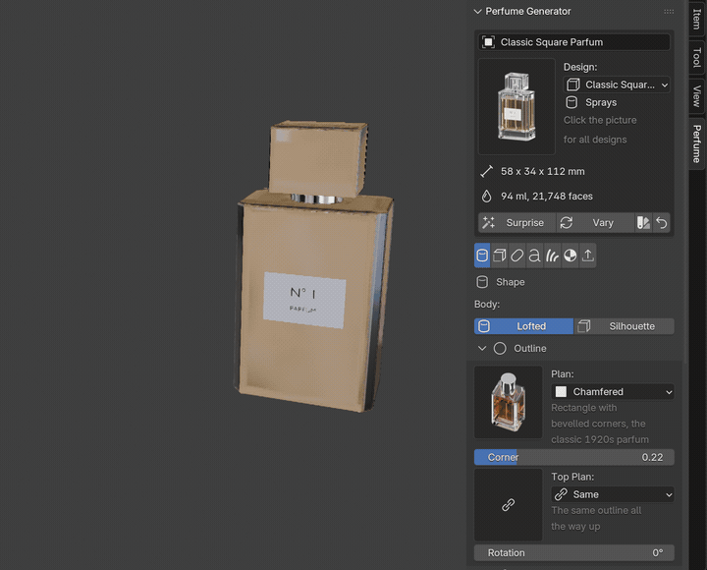Switch to the Tool sidebar tab

pos(697,57)
